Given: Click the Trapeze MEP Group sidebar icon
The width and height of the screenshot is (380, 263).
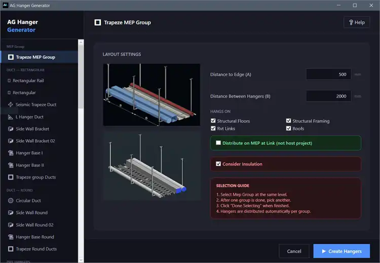Looking at the screenshot, I should pos(11,57).
